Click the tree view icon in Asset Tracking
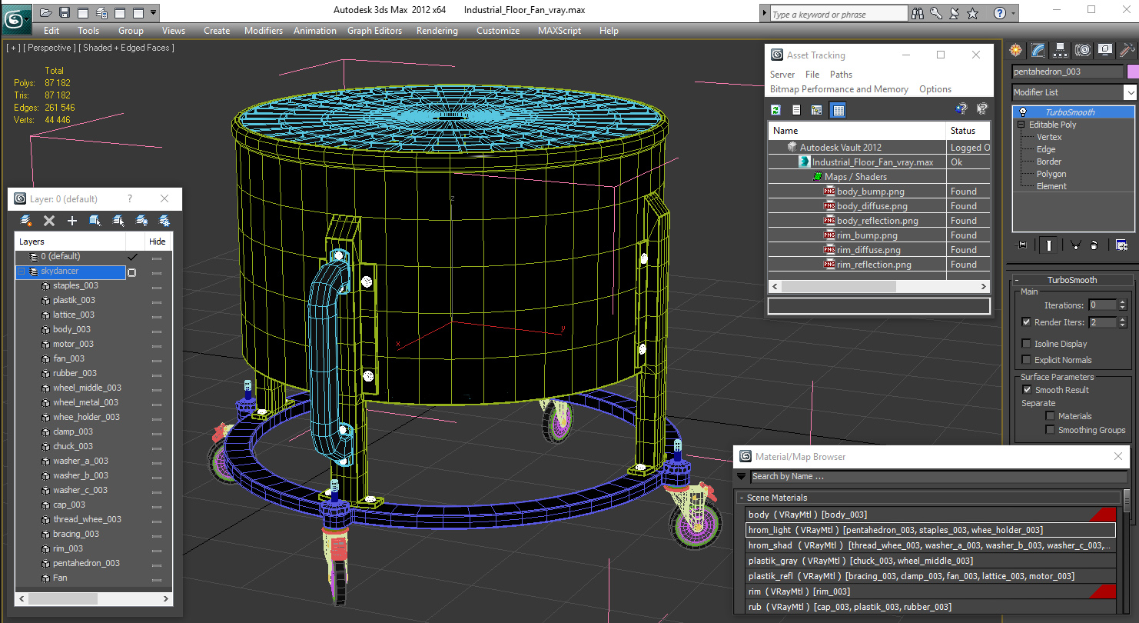1139x623 pixels. coord(817,111)
